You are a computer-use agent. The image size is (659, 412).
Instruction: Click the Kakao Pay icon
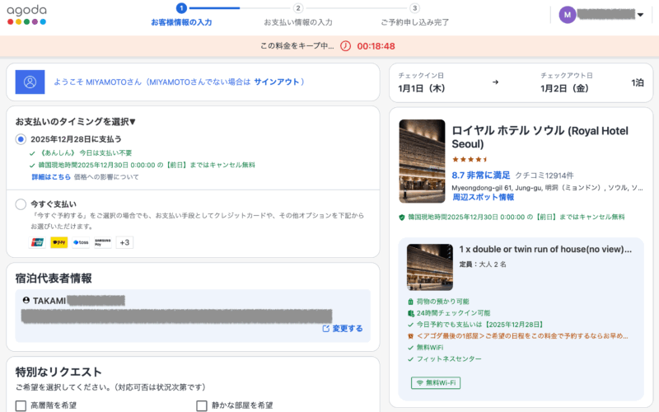[58, 242]
